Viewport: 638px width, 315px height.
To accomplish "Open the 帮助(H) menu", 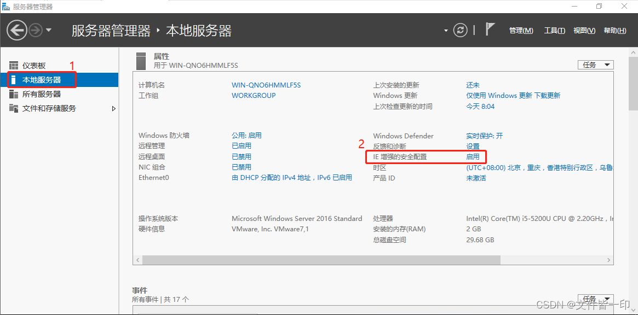I will pos(615,31).
